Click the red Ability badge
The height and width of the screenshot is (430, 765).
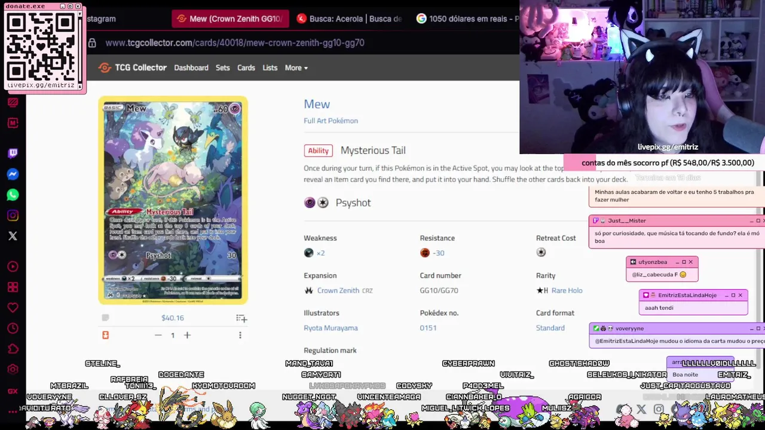pos(318,150)
